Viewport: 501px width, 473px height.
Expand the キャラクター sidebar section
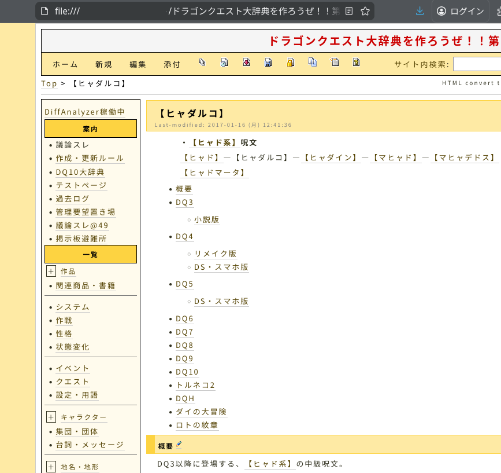(51, 417)
